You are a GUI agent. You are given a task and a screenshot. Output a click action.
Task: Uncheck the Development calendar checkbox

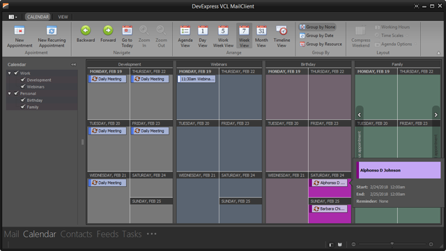[x=23, y=79]
